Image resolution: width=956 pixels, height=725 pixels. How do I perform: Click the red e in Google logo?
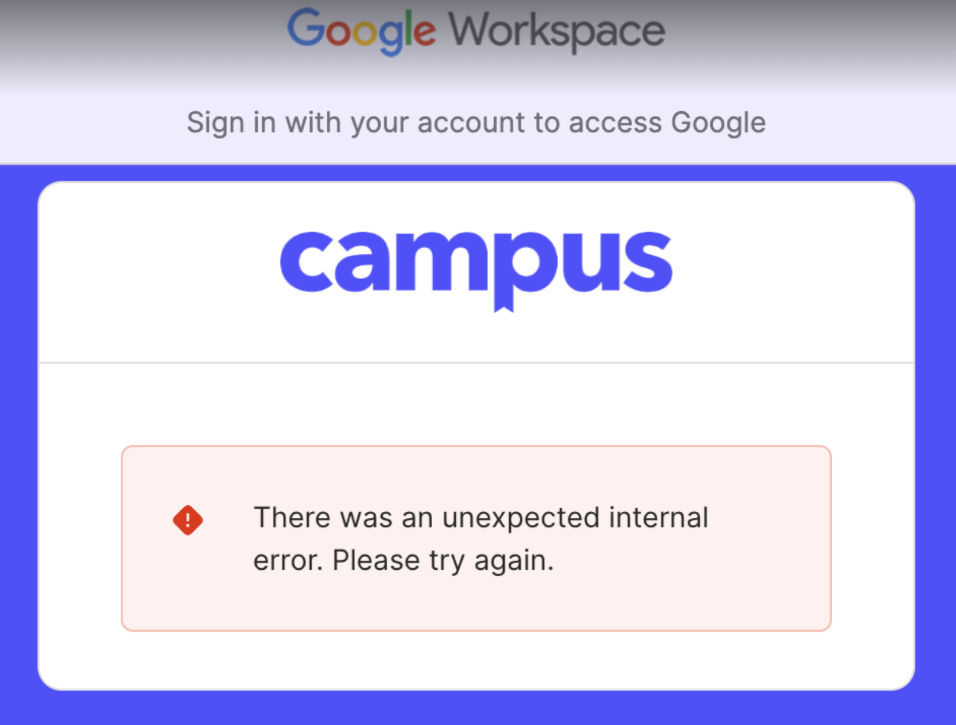pyautogui.click(x=424, y=33)
